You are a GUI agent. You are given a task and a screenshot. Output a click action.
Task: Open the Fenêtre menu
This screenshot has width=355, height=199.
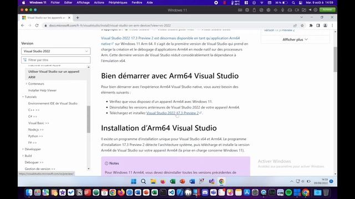[x=137, y=3]
